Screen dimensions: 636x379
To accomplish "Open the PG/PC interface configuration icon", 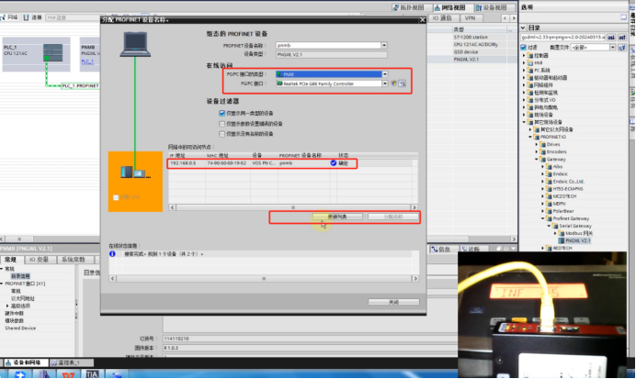I will point(394,84).
